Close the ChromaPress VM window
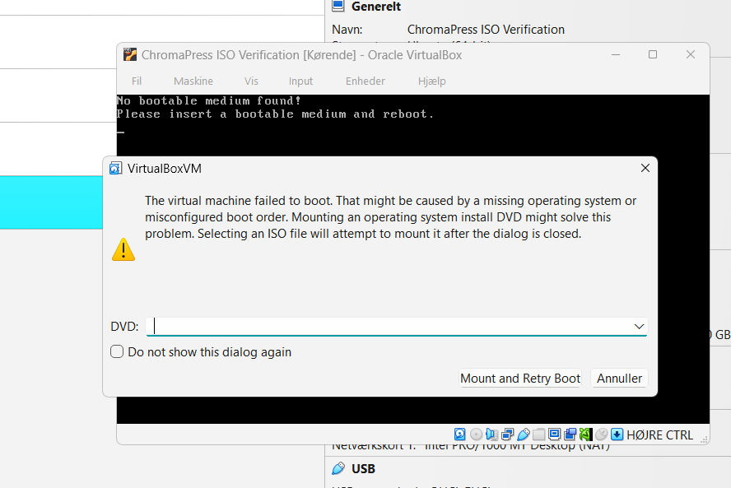 click(x=691, y=54)
